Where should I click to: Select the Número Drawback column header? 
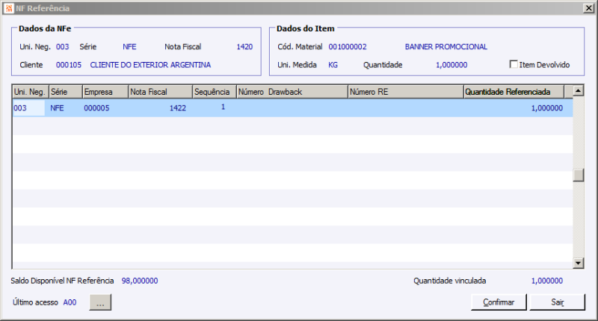(x=292, y=92)
